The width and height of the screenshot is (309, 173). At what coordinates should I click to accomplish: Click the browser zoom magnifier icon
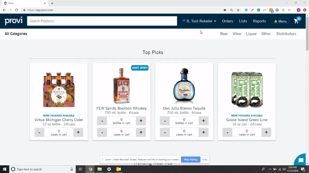tap(231, 10)
